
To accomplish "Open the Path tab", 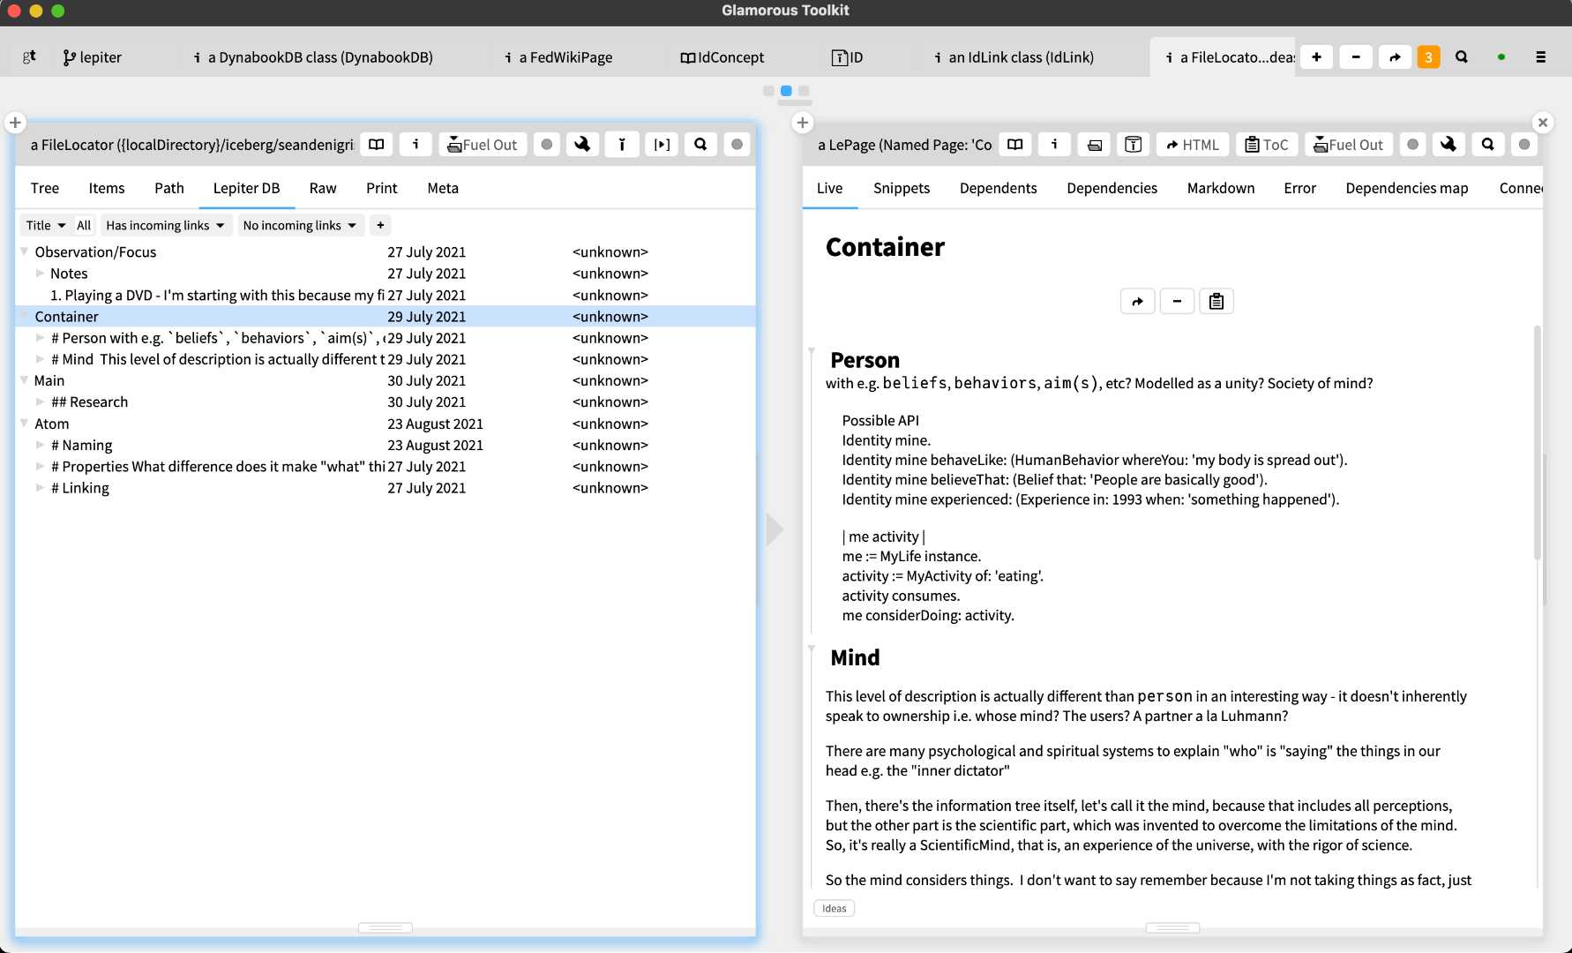I will 169,188.
